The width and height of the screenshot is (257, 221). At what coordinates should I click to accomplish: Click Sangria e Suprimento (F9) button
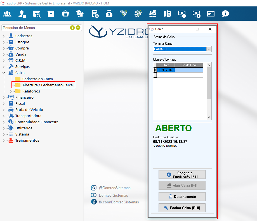182,175
